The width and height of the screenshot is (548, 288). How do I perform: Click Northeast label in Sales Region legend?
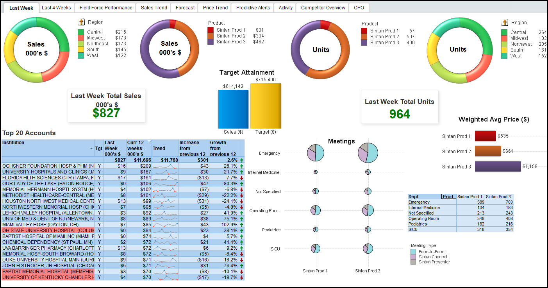(x=98, y=44)
